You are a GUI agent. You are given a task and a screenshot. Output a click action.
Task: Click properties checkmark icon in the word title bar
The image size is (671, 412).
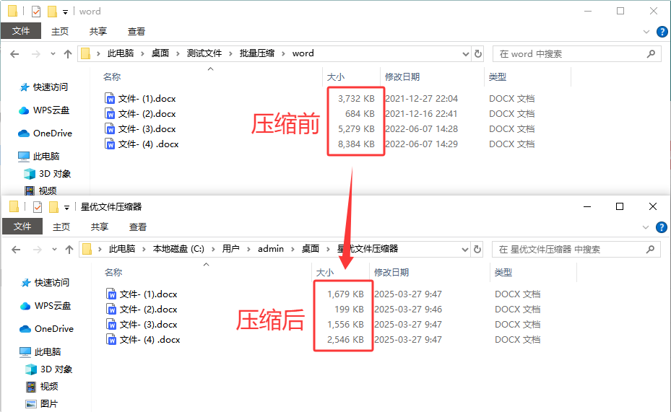click(x=36, y=12)
